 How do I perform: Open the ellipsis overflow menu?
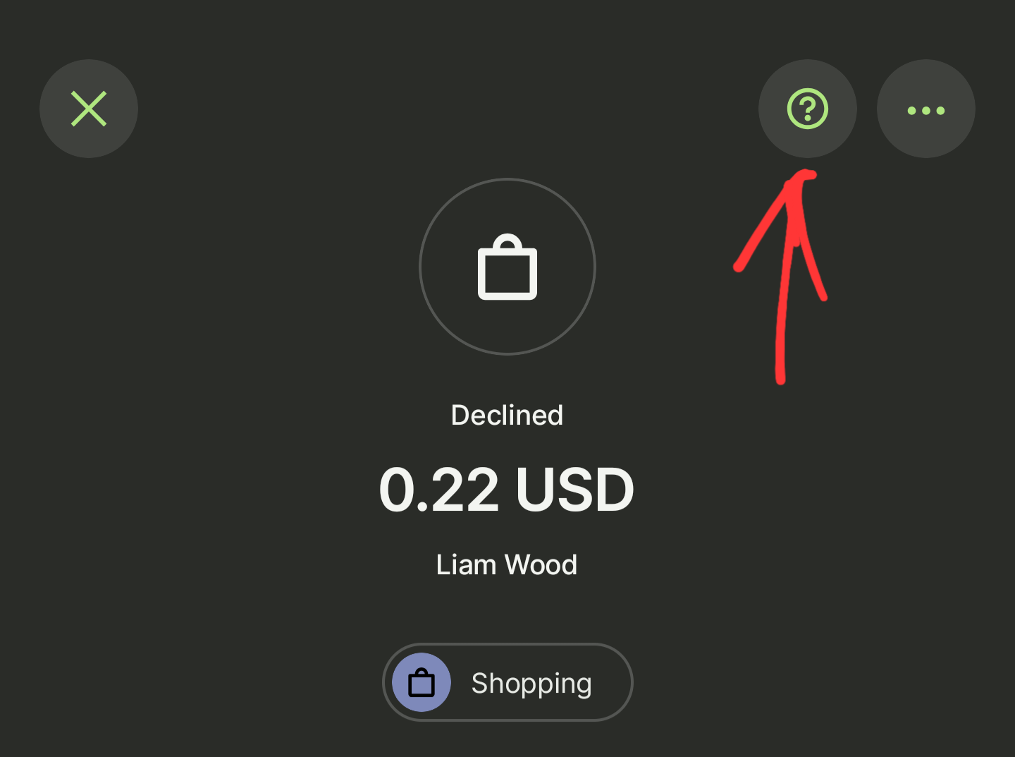[925, 109]
